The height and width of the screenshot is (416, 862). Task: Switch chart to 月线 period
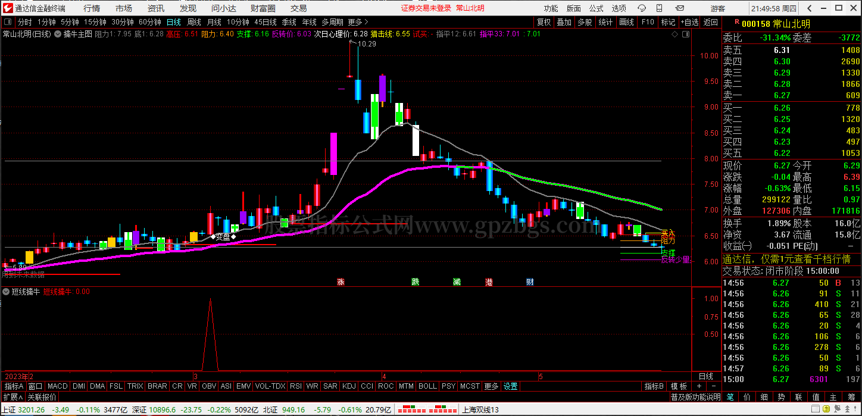pos(214,22)
